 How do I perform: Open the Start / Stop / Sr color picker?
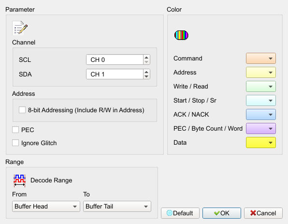(261, 101)
